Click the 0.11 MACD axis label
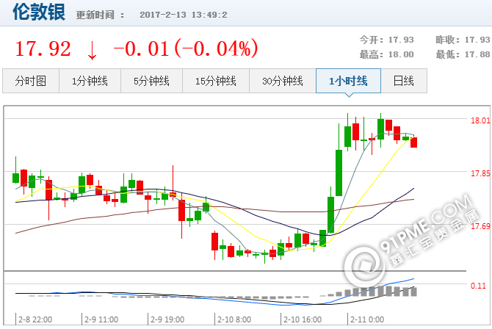Viewport: 492px width, 329px height. coord(478,286)
